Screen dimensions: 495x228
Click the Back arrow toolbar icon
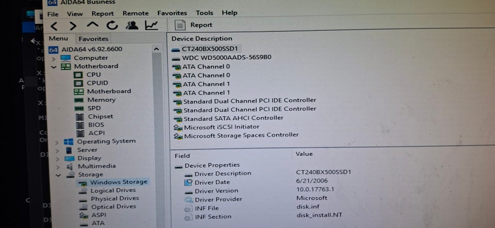point(54,26)
